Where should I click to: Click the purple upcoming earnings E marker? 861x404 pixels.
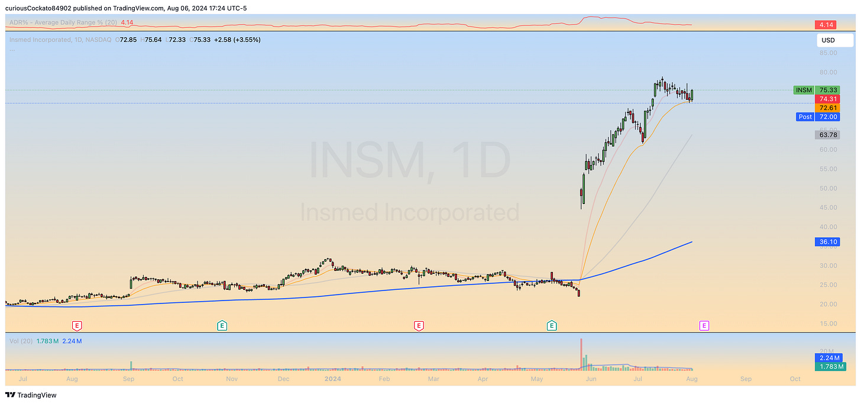704,325
